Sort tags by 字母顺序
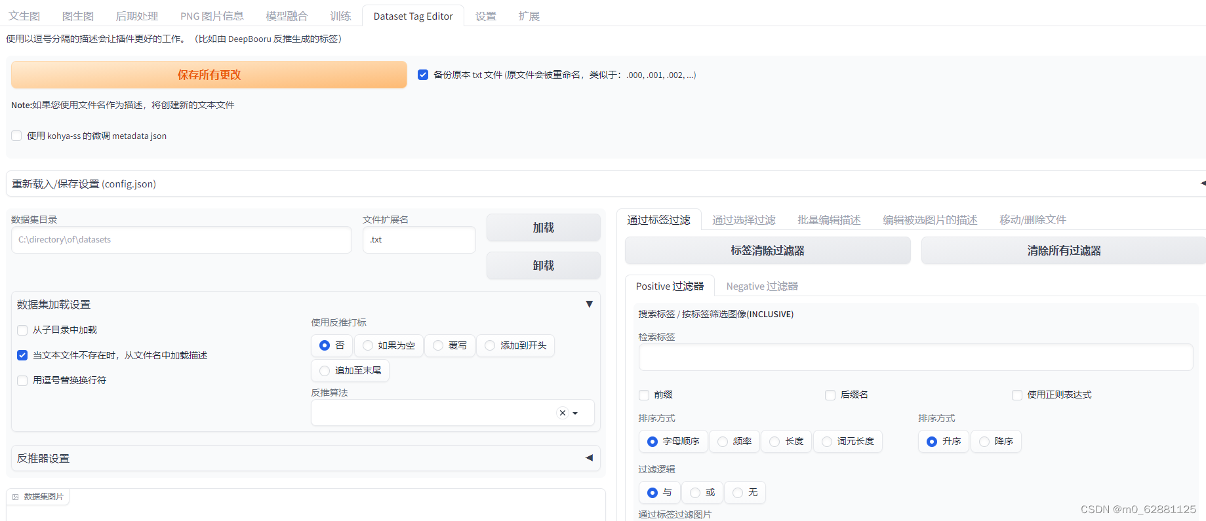 pyautogui.click(x=673, y=441)
